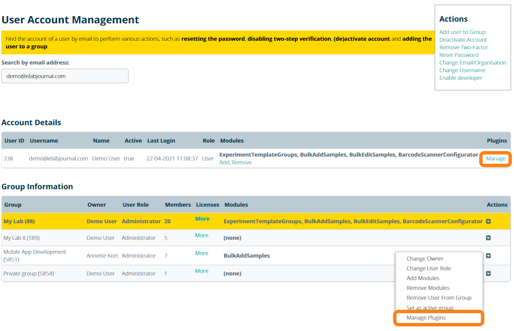Open actions arrow for Mobile App Development

point(488,256)
